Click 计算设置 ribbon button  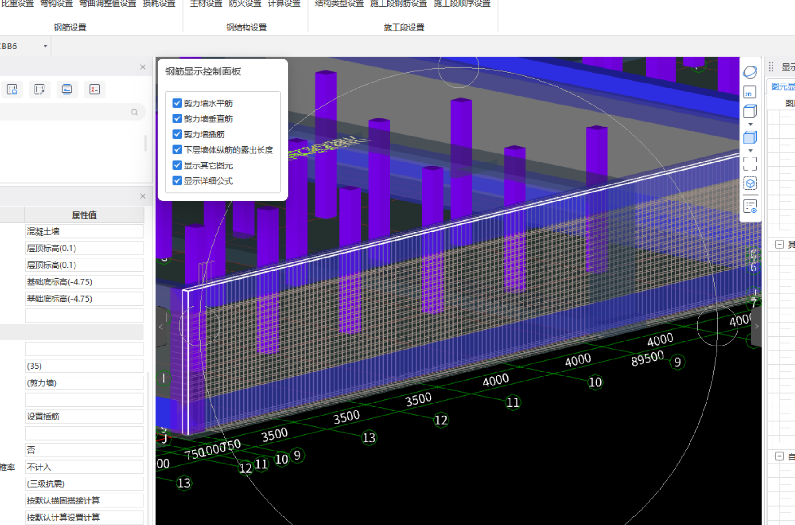tap(284, 4)
